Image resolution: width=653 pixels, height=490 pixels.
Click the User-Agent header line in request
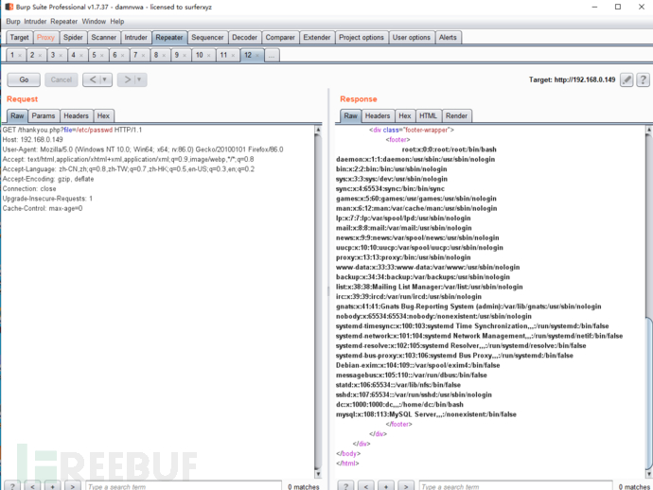click(143, 149)
